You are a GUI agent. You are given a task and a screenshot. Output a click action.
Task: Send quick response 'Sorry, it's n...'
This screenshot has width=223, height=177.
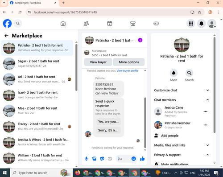[108, 130]
